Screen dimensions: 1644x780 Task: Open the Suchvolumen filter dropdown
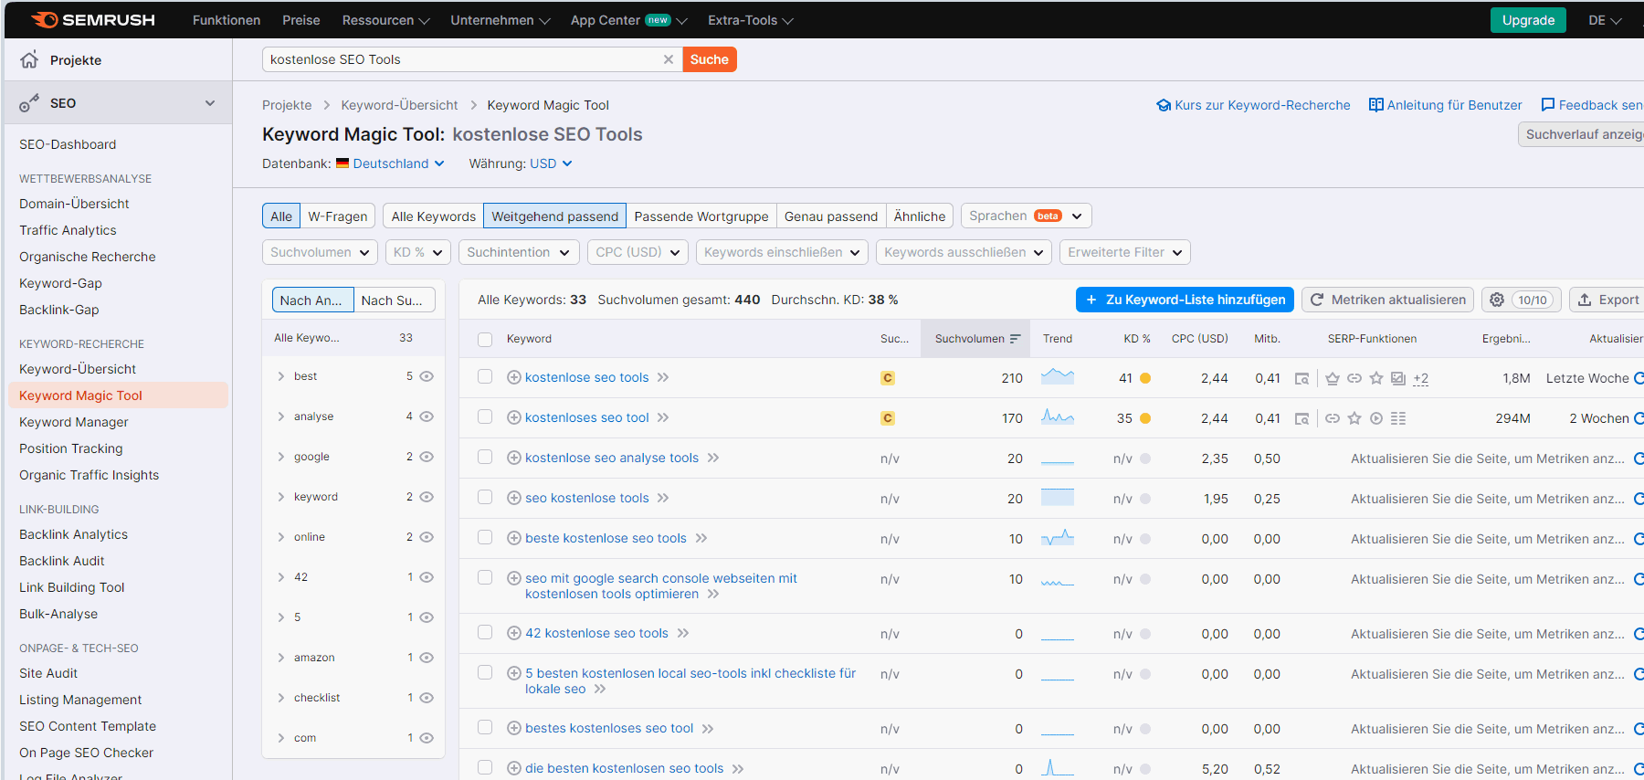pos(320,252)
